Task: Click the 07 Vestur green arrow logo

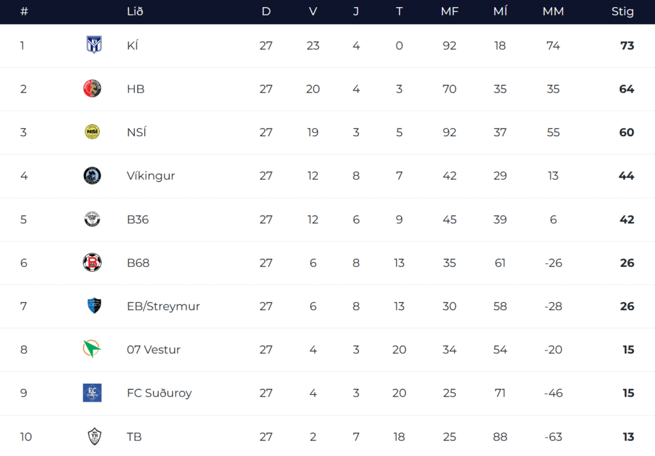Action: (92, 349)
